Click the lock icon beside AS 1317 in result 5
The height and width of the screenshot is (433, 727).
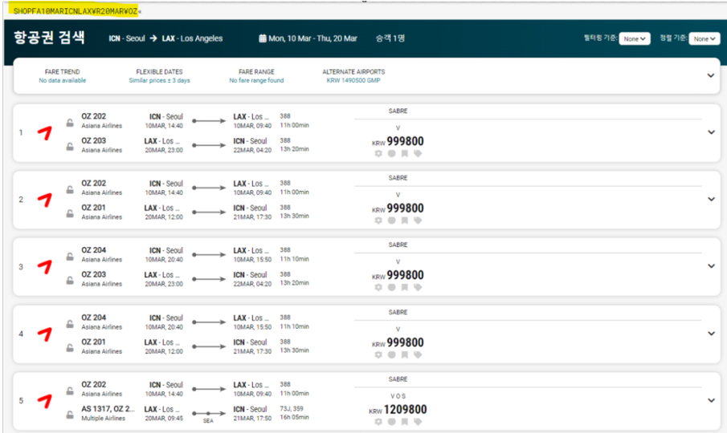(x=70, y=415)
